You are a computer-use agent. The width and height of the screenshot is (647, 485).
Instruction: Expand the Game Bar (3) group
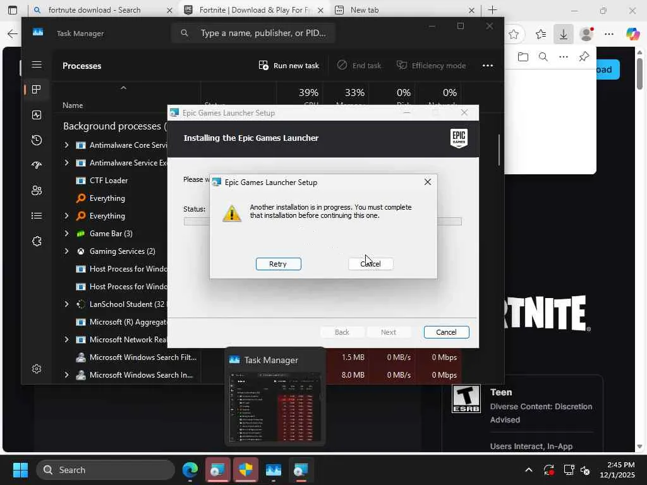(66, 234)
